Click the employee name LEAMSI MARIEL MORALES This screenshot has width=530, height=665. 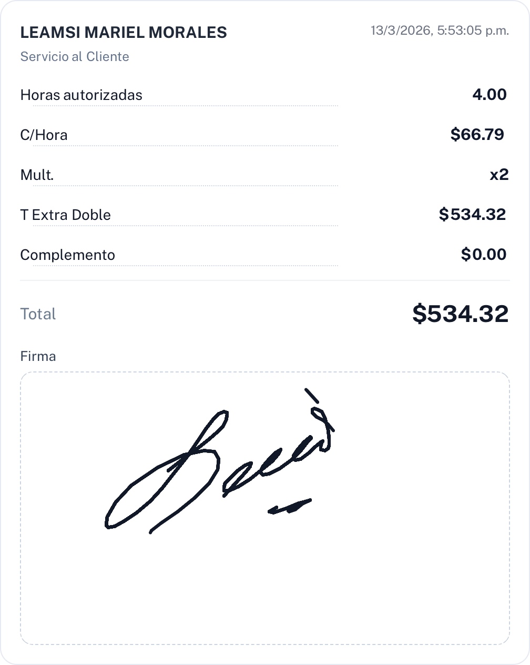124,33
